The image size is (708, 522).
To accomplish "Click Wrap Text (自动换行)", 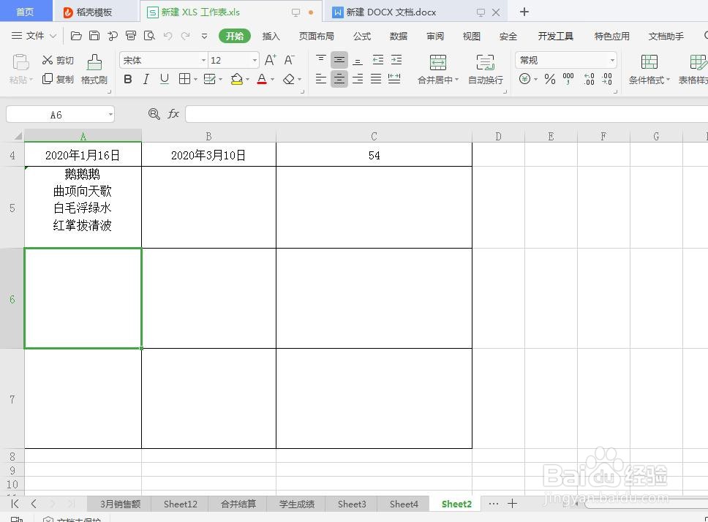I will click(x=486, y=69).
